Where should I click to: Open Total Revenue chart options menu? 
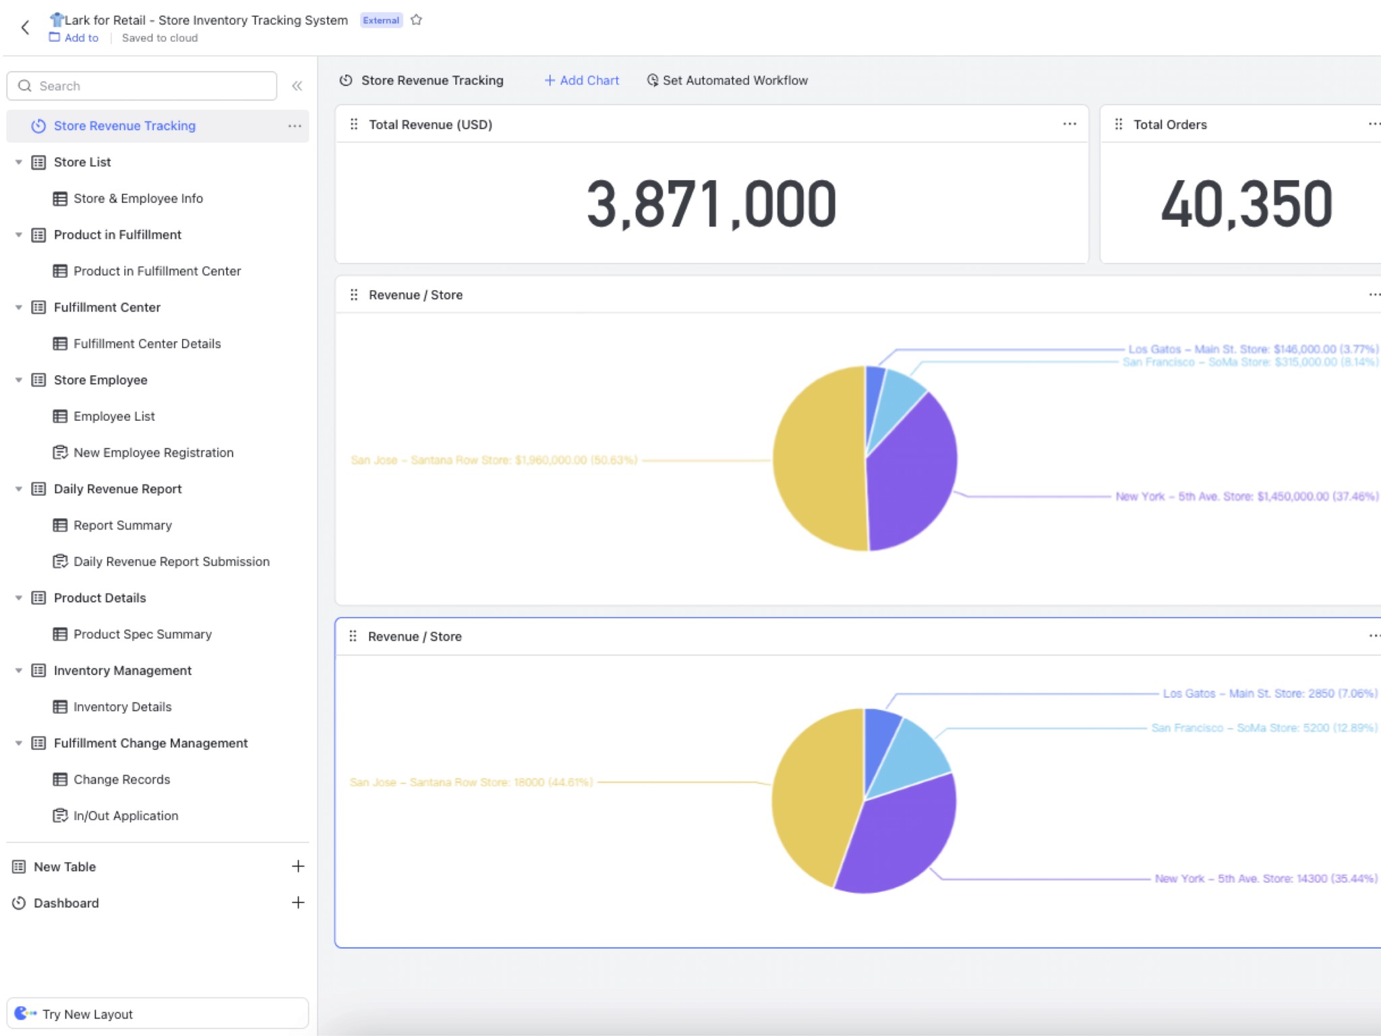[x=1069, y=124]
